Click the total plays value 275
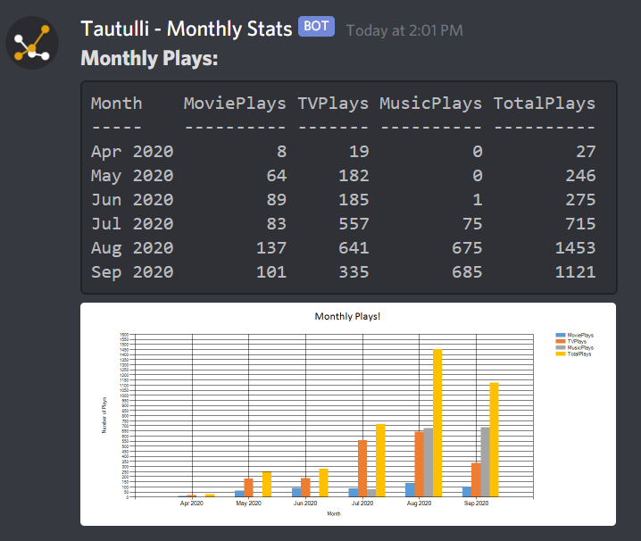Screen dimensions: 641x541 pos(580,200)
